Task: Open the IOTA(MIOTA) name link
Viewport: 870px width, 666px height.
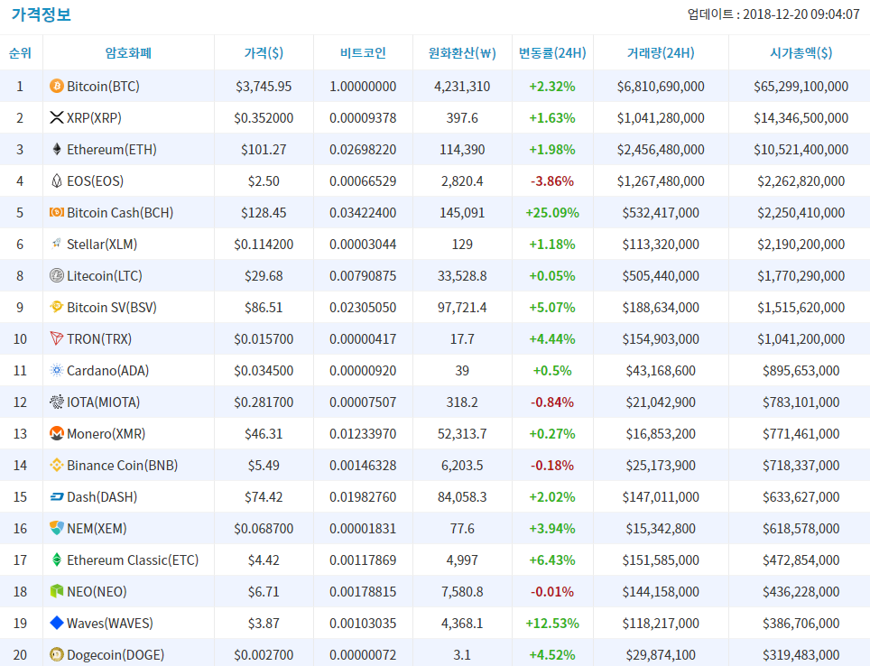Action: [x=104, y=402]
